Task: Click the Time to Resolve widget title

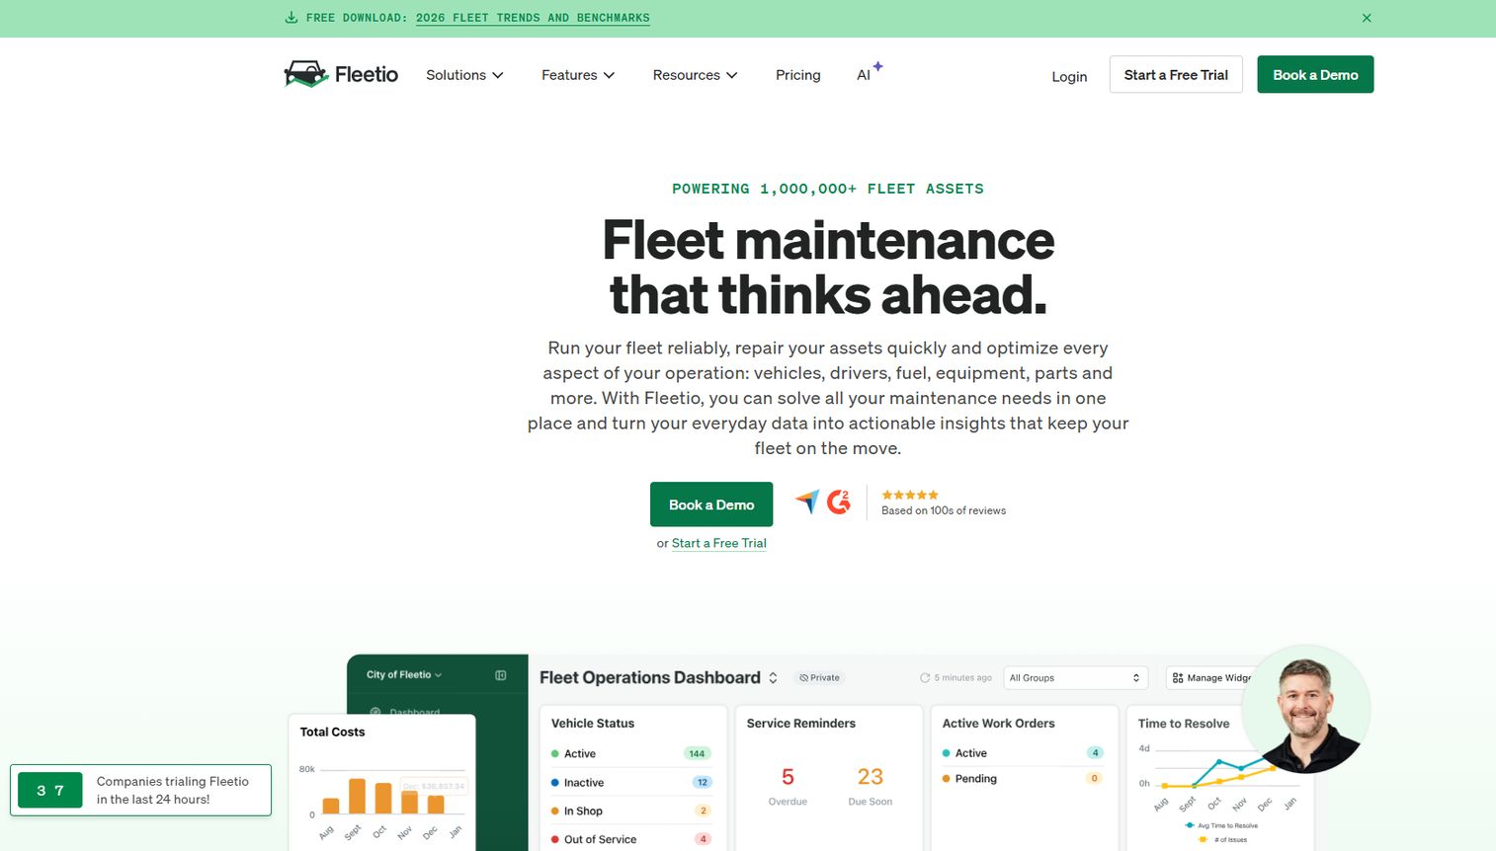Action: (x=1184, y=724)
